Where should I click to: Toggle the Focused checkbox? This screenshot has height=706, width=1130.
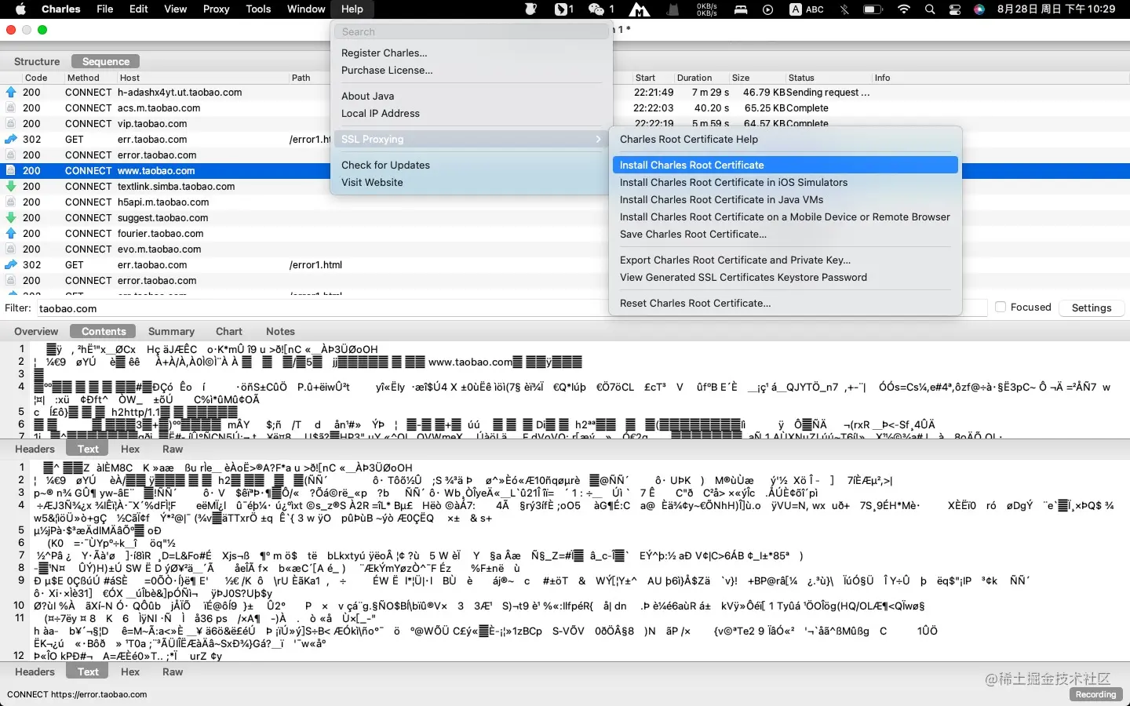point(1001,308)
